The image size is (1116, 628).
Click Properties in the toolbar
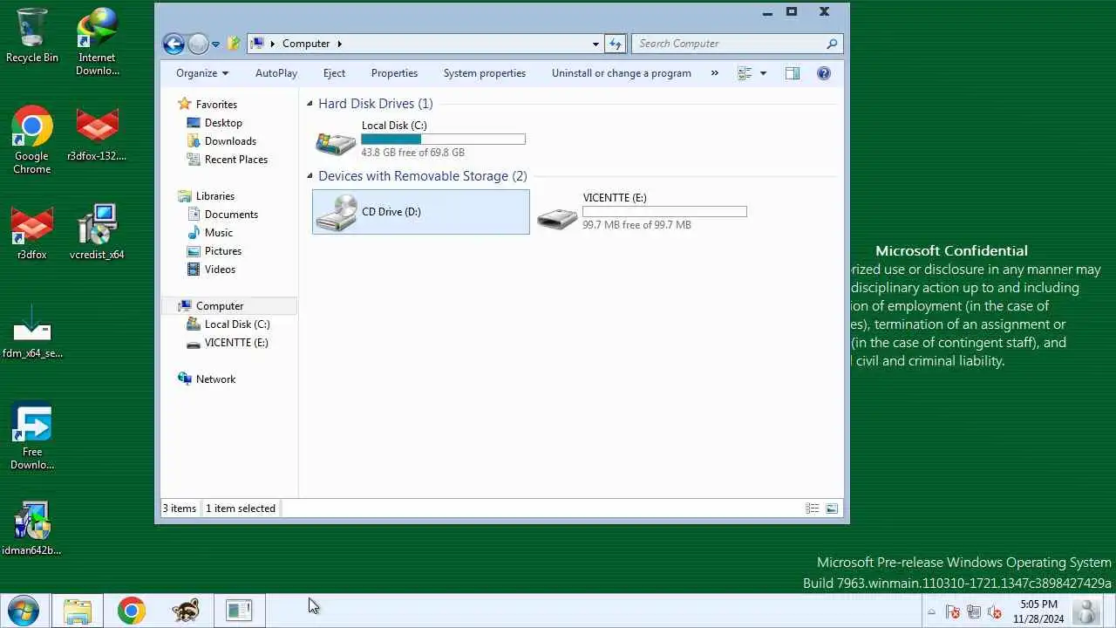[394, 73]
